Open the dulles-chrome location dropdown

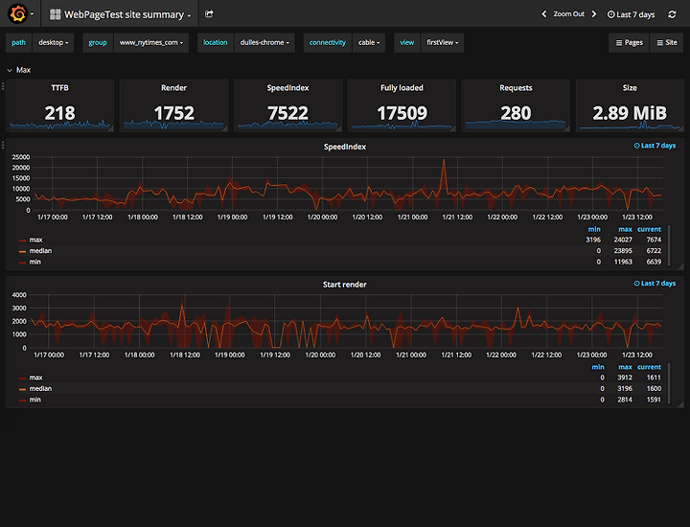[x=264, y=43]
